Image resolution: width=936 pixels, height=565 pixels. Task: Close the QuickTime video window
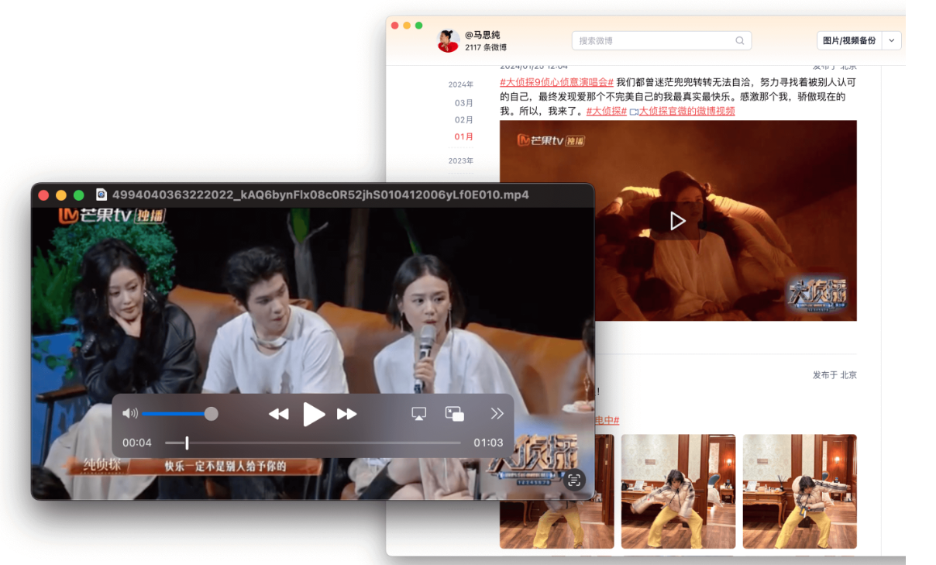point(44,195)
